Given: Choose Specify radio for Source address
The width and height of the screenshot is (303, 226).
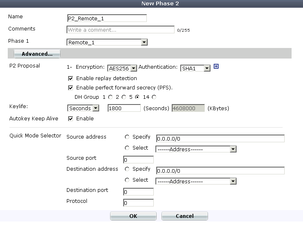Looking at the screenshot, I should 128,137.
